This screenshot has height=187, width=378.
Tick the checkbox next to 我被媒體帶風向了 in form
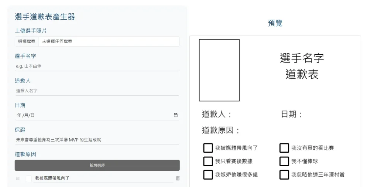coord(29,178)
